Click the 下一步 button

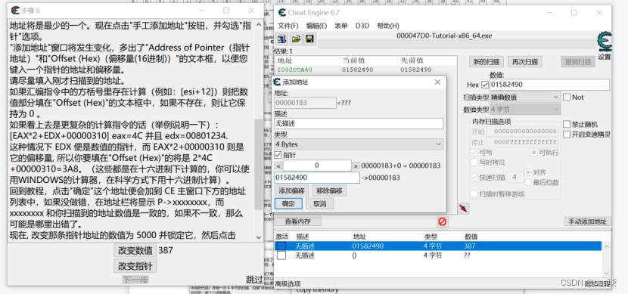point(135,280)
